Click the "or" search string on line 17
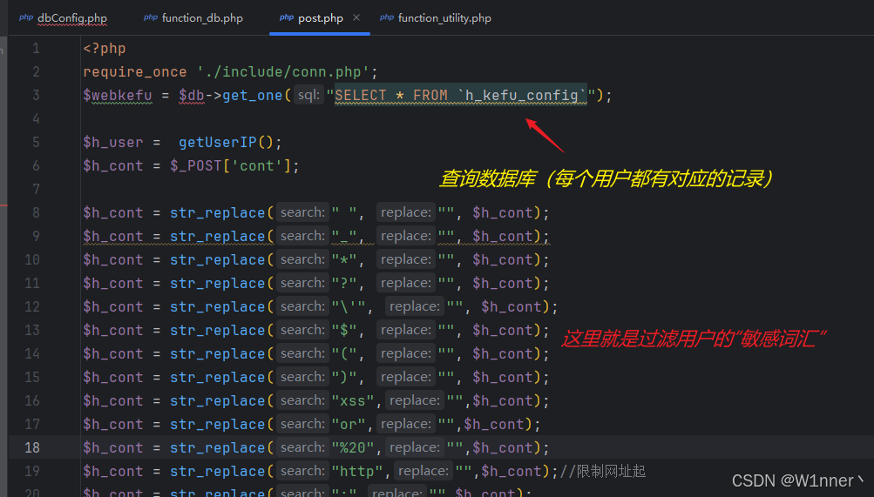 (x=349, y=424)
